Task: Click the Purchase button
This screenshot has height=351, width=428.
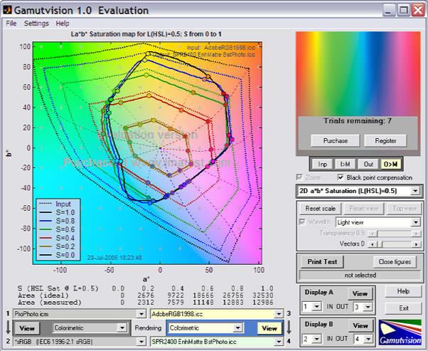Action: pos(335,141)
